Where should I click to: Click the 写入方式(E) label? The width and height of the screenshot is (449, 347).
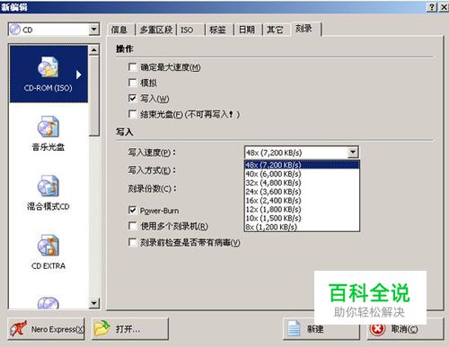coord(152,170)
